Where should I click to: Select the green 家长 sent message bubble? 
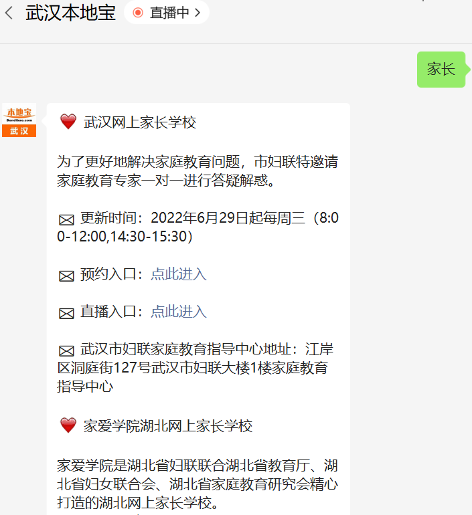441,70
